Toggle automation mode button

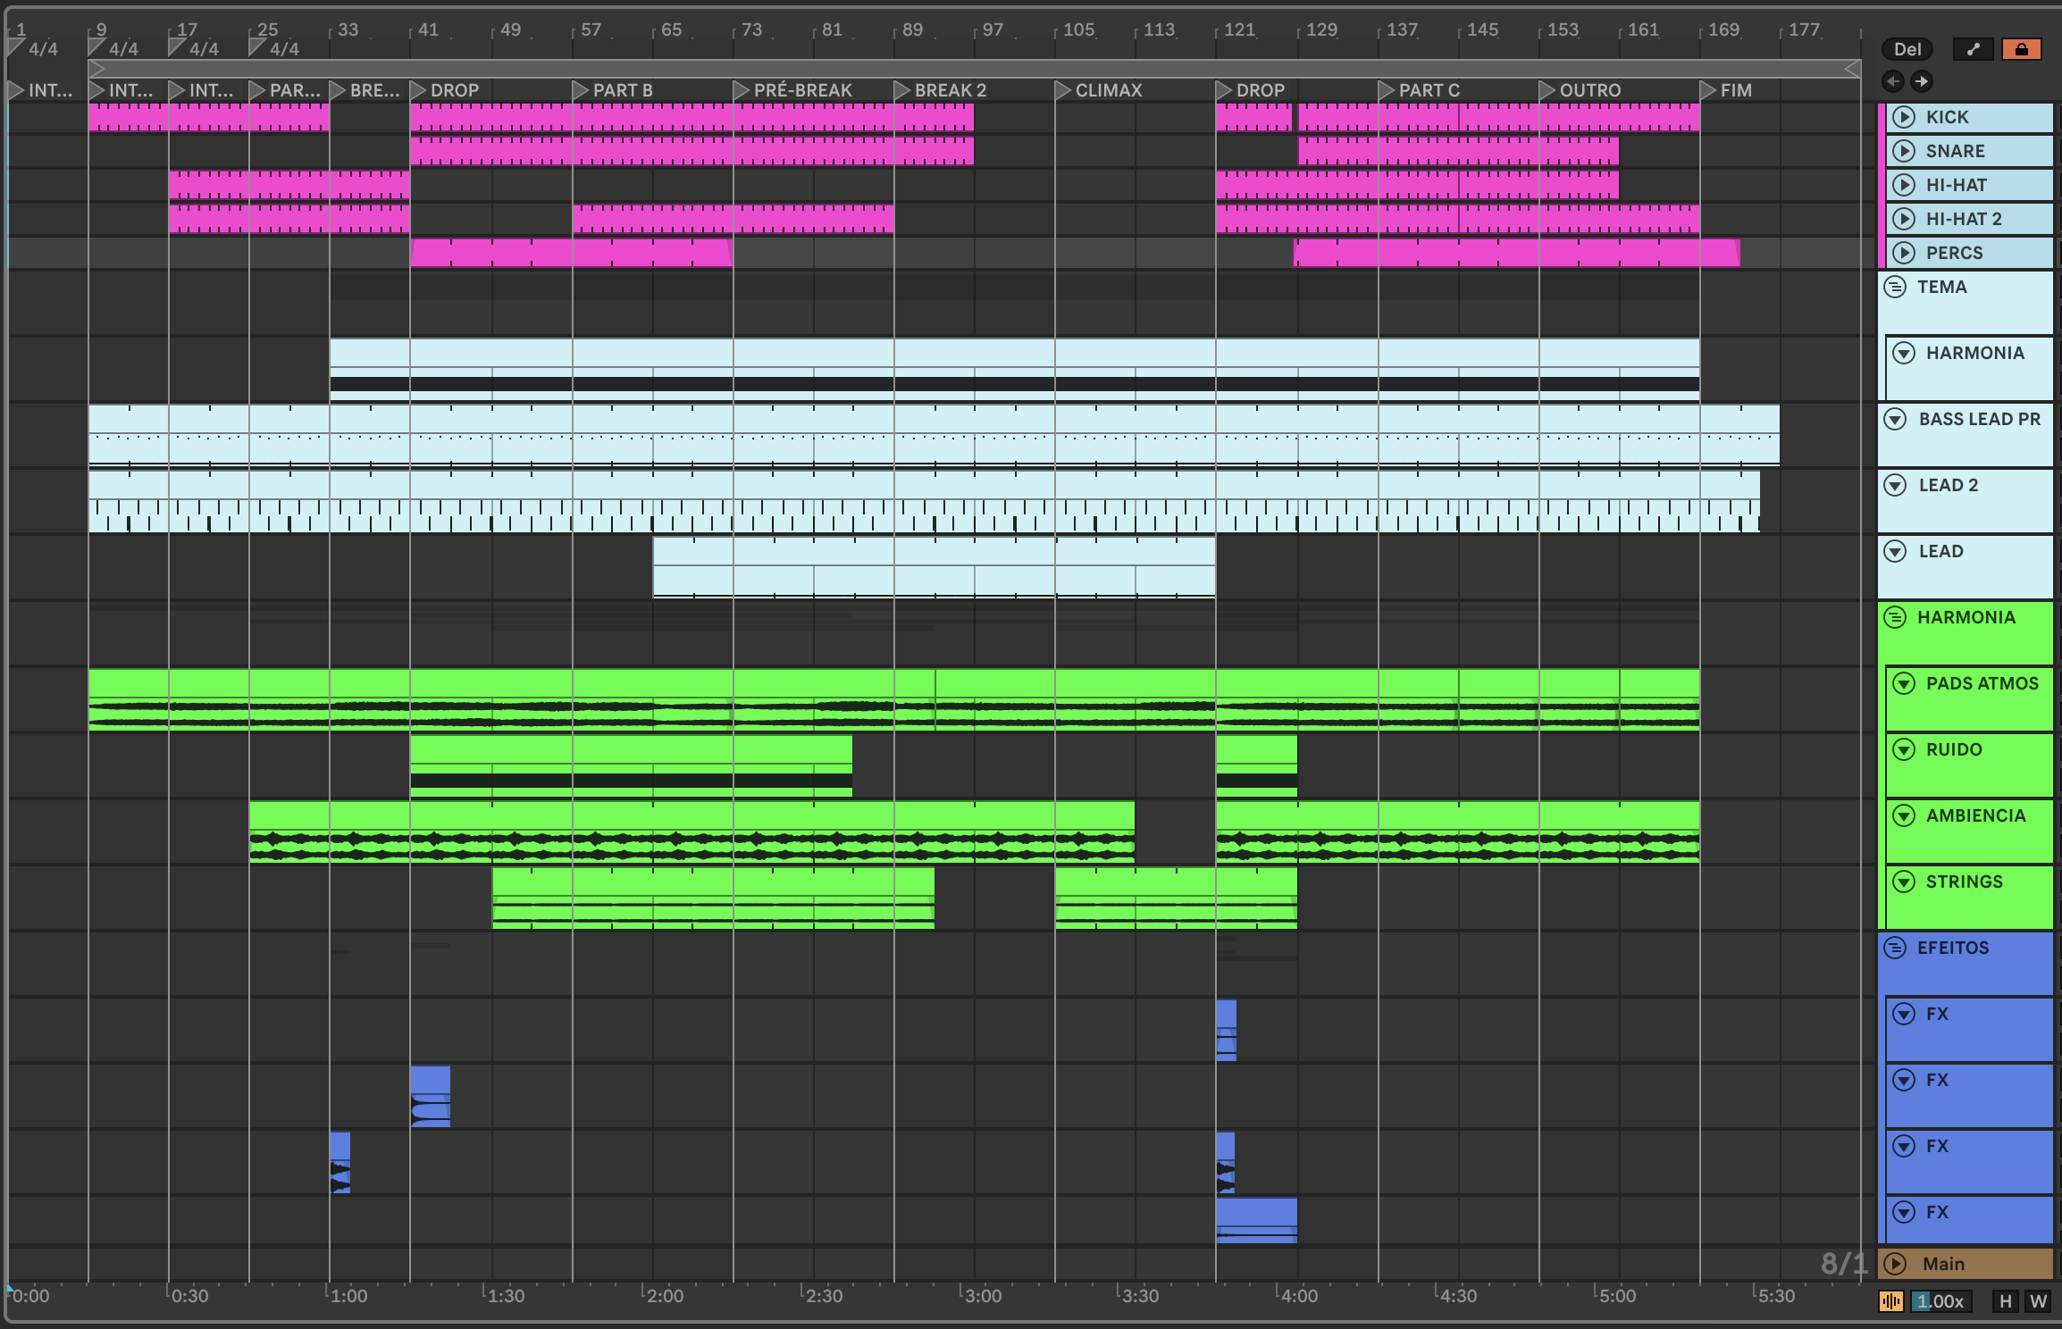[1973, 49]
